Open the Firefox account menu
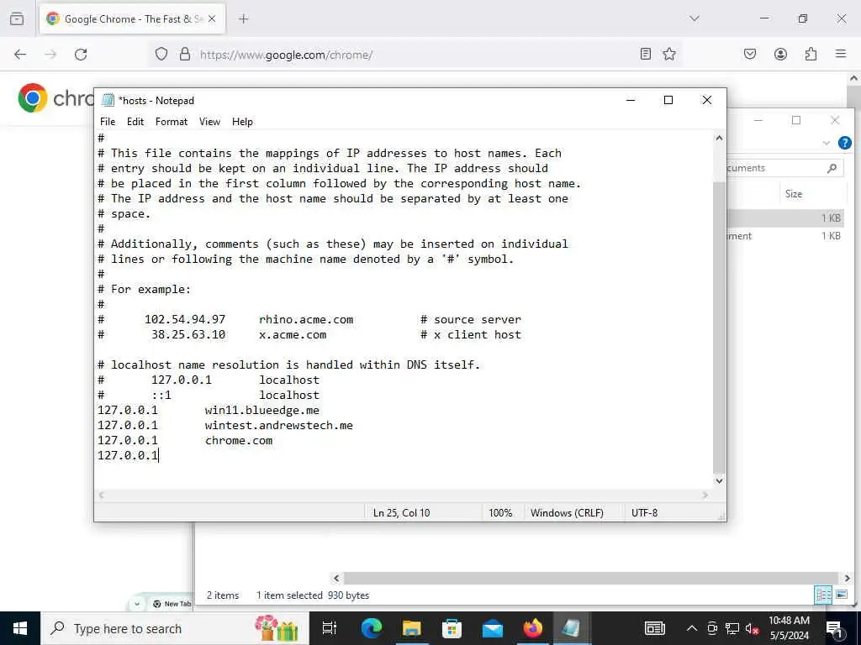The height and width of the screenshot is (645, 861). (x=780, y=54)
